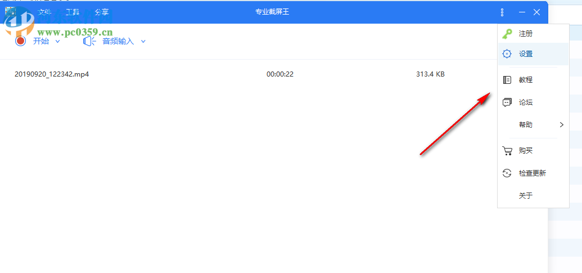Viewport: 582px width, 273px height.
Task: Select recording 20190920_122342.mp4
Action: coord(52,74)
